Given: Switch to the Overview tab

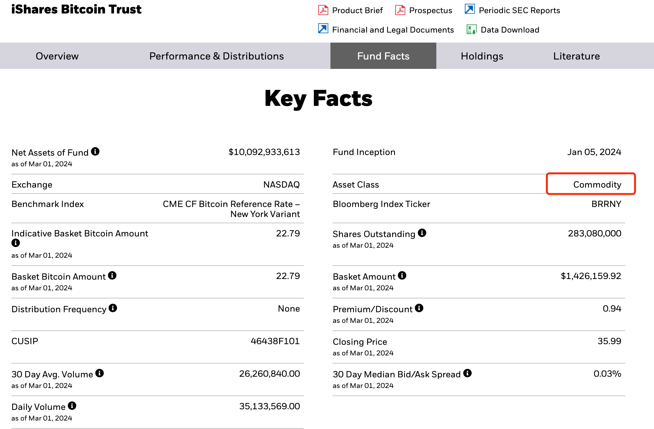Looking at the screenshot, I should [57, 56].
